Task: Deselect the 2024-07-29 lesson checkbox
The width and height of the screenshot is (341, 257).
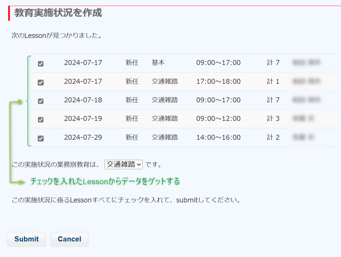Action: tap(41, 138)
